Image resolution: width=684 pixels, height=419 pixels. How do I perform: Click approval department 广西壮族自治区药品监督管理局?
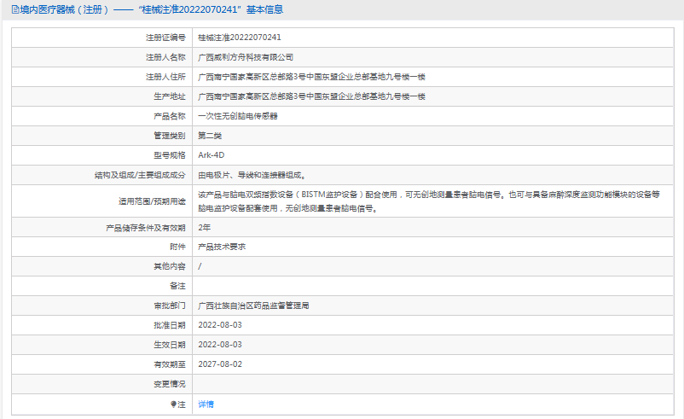[253, 306]
